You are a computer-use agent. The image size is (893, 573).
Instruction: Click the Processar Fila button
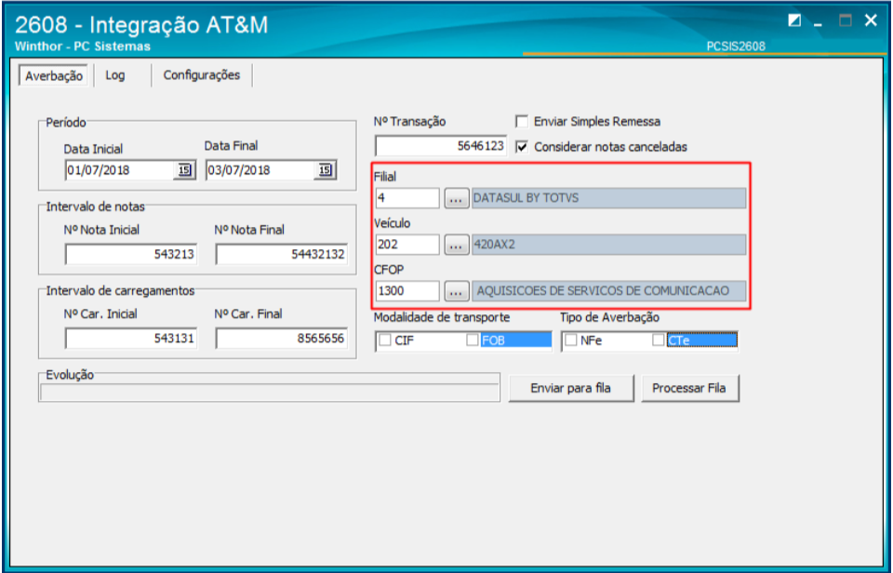pos(689,389)
